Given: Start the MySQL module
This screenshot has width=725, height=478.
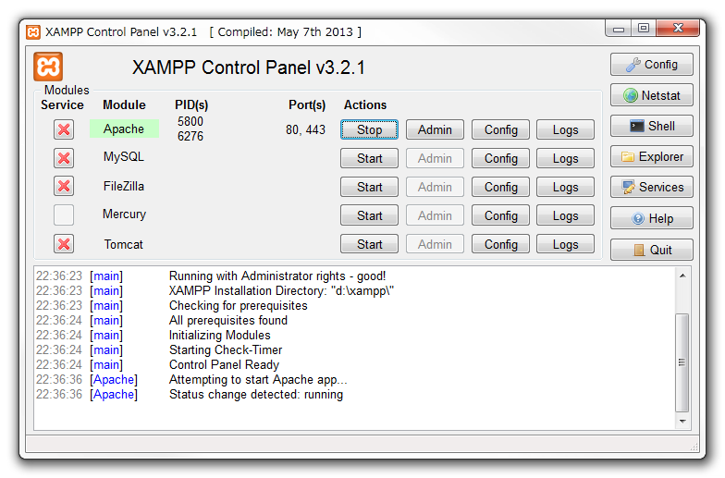Looking at the screenshot, I should [369, 158].
